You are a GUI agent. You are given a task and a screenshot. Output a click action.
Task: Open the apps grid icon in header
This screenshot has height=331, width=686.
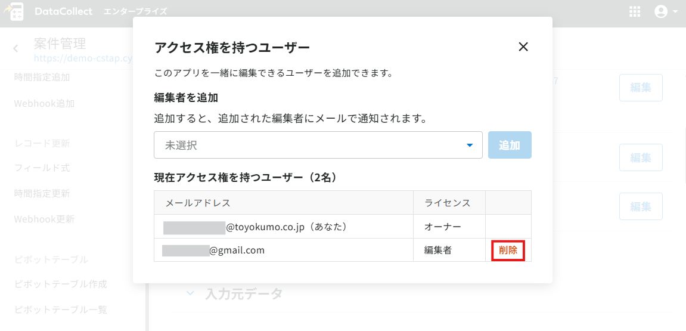coord(634,11)
